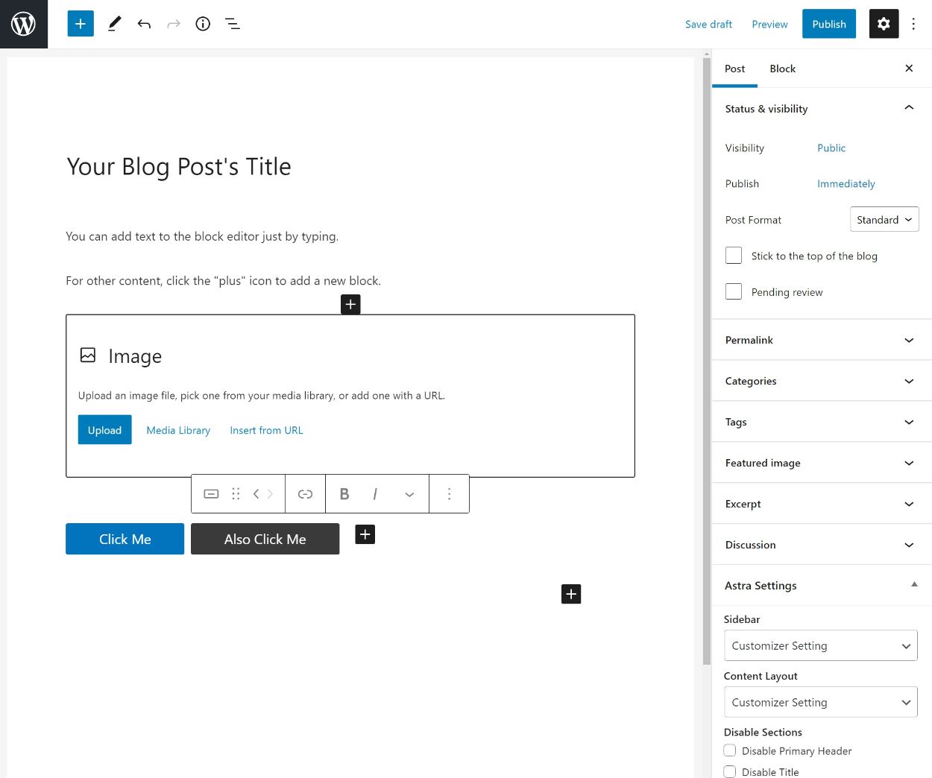Choose Insert from URL
932x778 pixels.
[x=266, y=430]
